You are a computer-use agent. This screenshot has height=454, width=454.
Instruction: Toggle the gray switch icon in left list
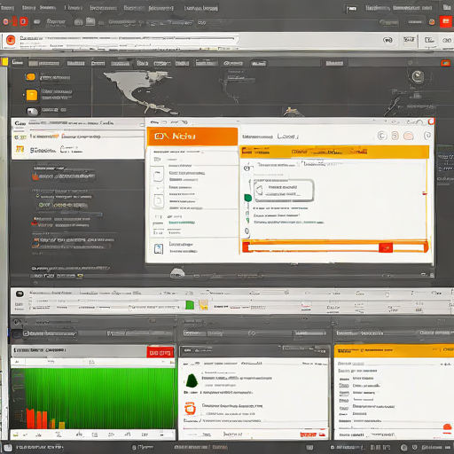tap(33, 111)
